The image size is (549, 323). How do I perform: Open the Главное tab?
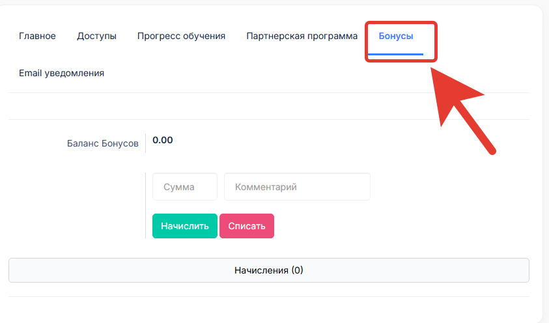click(37, 36)
